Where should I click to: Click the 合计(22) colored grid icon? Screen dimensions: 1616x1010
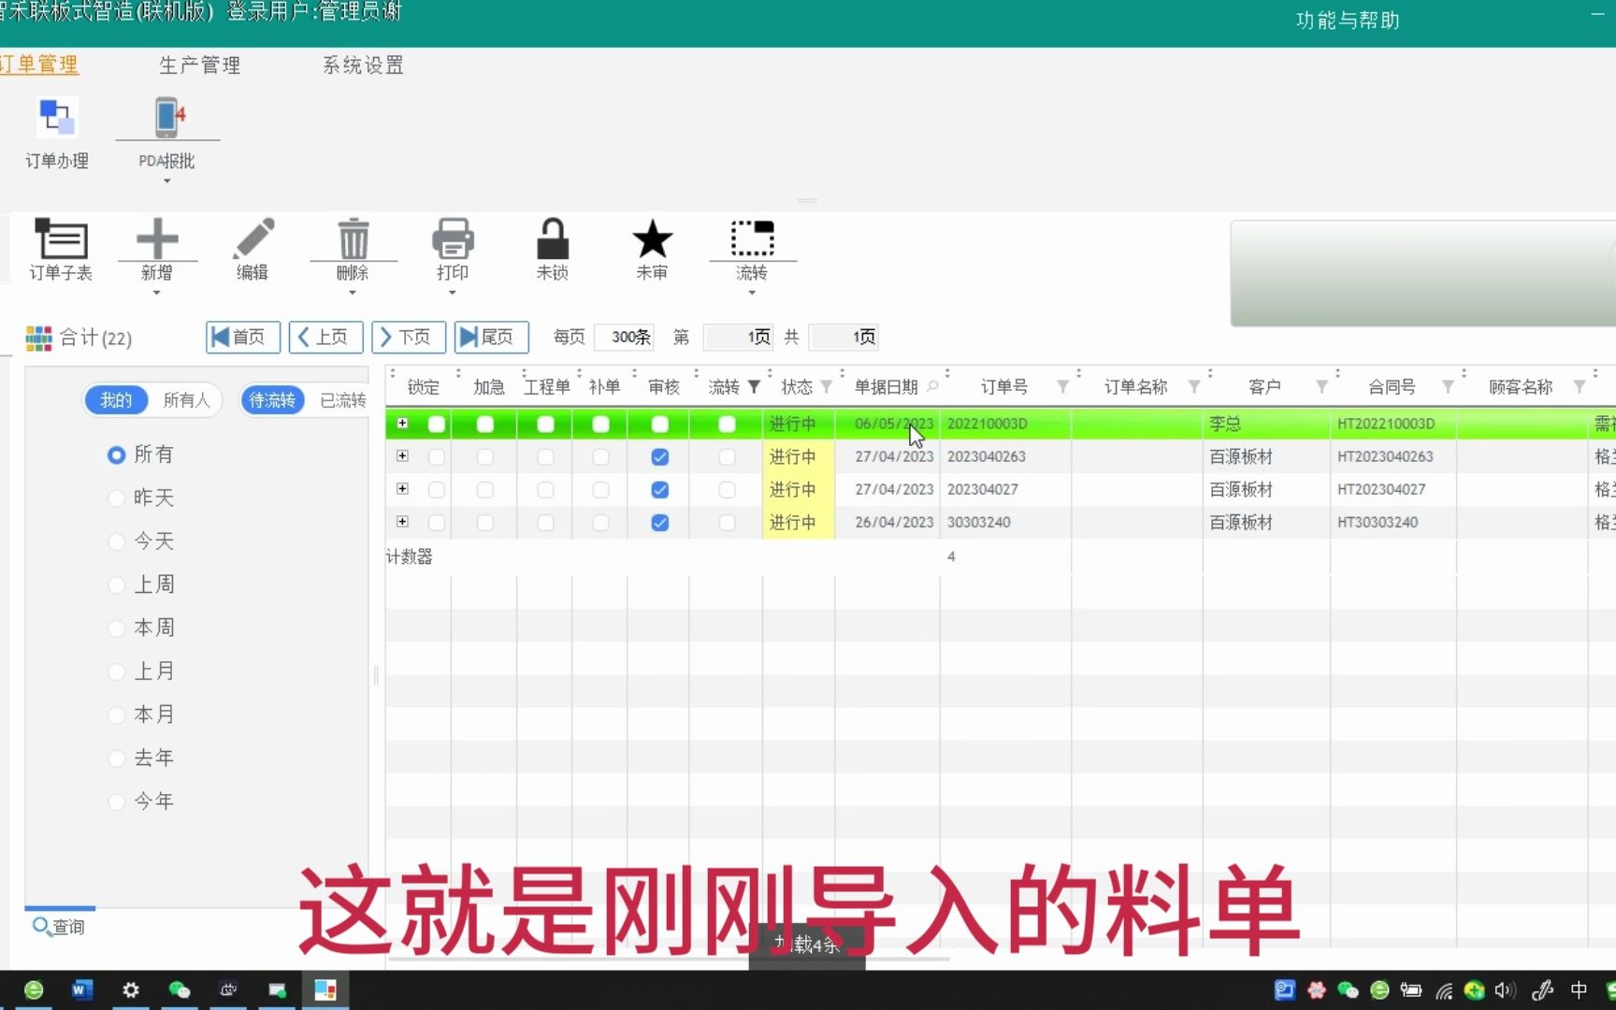pos(38,338)
